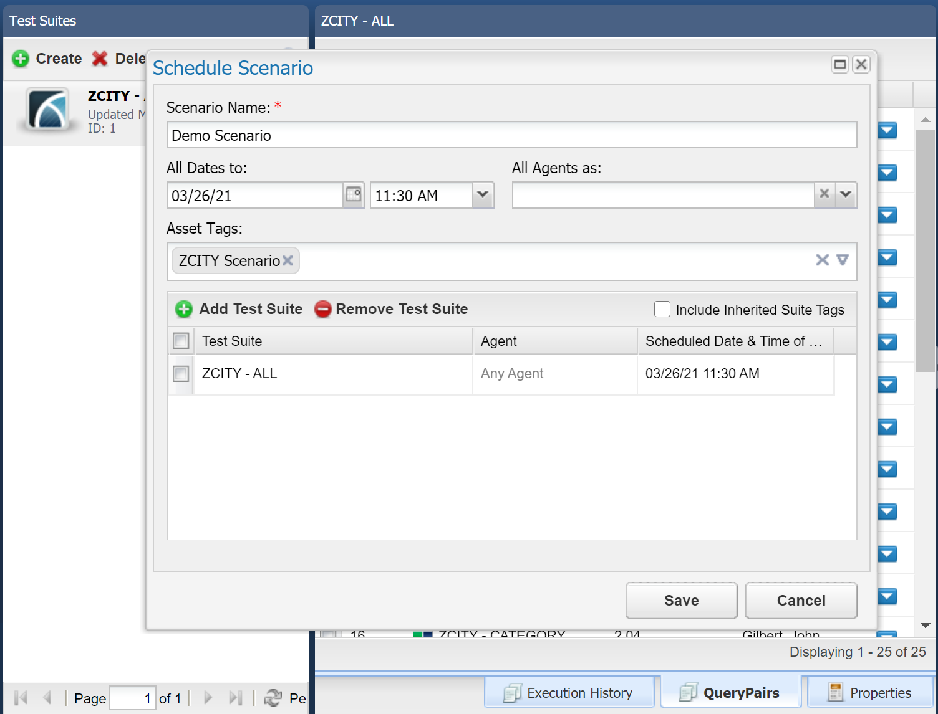Image resolution: width=938 pixels, height=714 pixels.
Task: Expand the Asset Tags dropdown triangle
Action: pos(843,260)
